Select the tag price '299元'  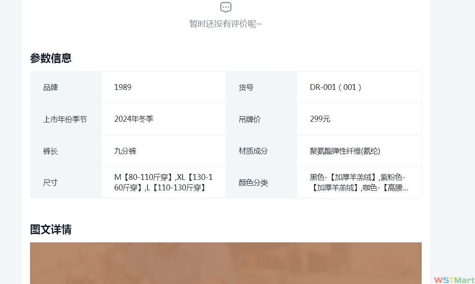320,119
